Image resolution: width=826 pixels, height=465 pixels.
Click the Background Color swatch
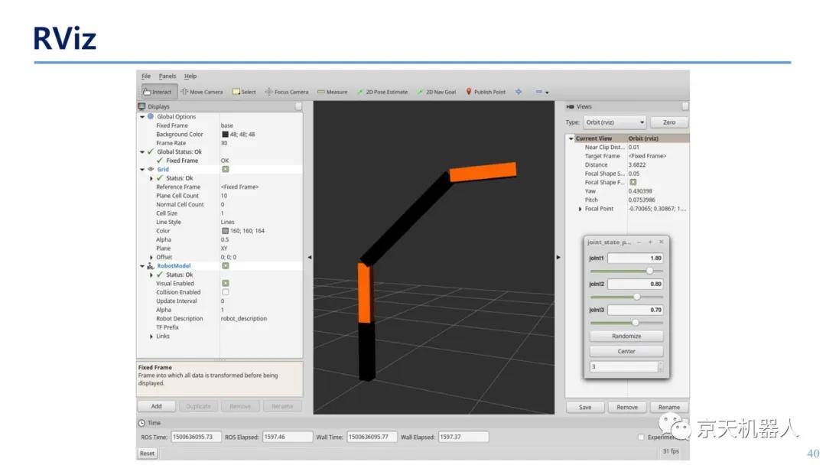tap(225, 135)
